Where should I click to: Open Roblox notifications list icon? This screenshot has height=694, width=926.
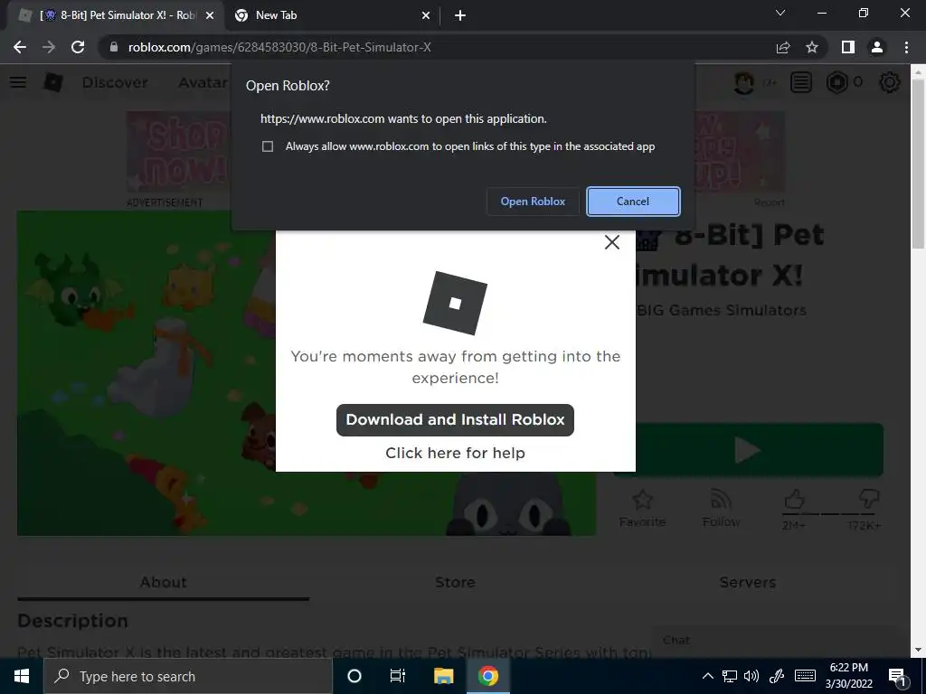[801, 82]
